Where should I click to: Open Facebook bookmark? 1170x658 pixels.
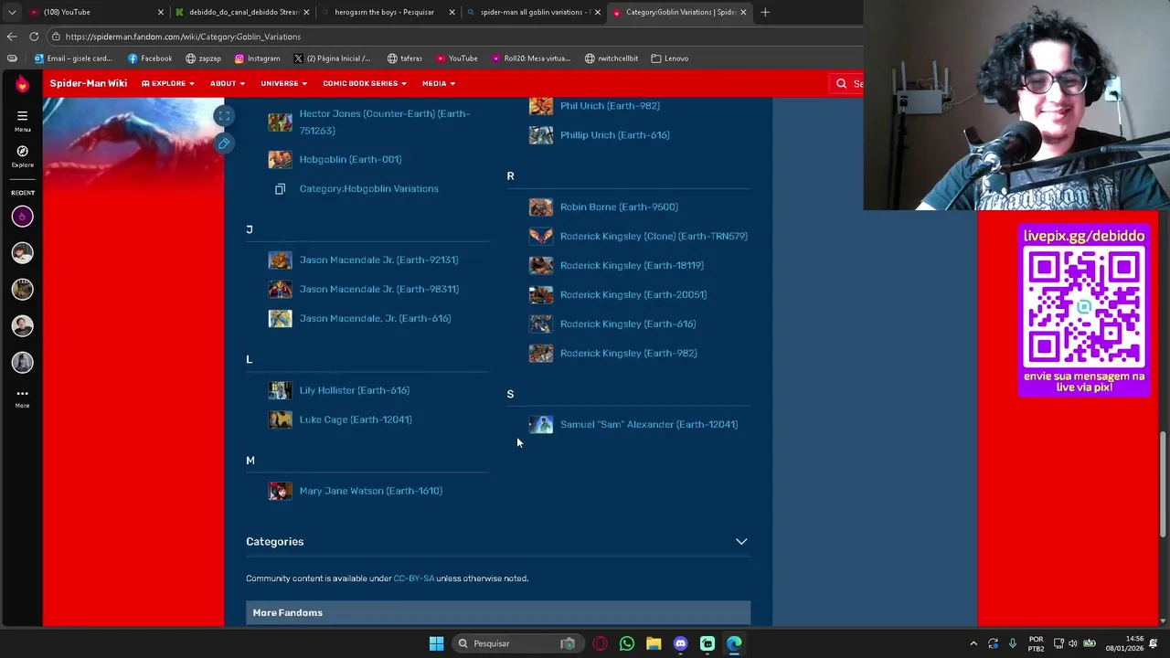click(150, 58)
